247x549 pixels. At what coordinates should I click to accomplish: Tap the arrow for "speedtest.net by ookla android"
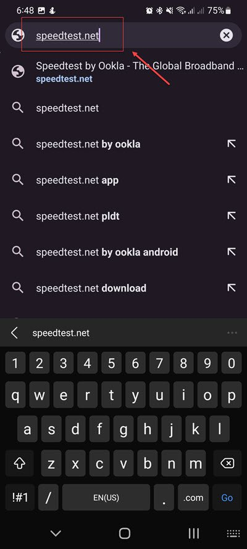coord(232,252)
